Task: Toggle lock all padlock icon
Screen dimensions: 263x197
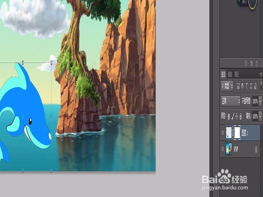Action: [x=241, y=116]
